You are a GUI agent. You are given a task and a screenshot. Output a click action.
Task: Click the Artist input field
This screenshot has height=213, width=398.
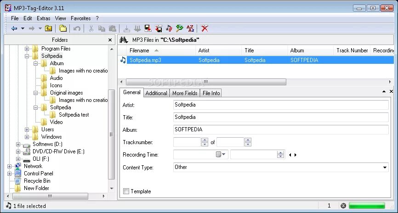[x=281, y=105]
